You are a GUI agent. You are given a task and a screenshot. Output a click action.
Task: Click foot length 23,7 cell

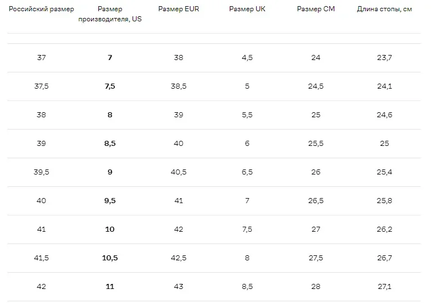click(384, 58)
